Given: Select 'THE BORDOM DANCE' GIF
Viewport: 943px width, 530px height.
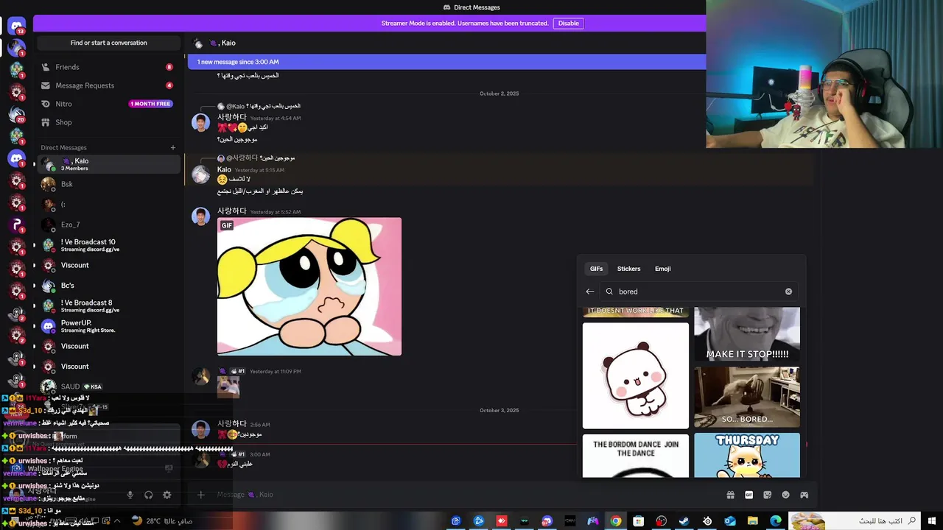Looking at the screenshot, I should pyautogui.click(x=636, y=456).
